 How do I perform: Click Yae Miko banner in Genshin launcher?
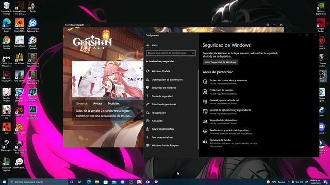point(108,79)
